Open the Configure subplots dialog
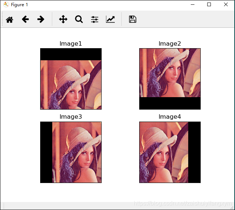 pos(95,19)
